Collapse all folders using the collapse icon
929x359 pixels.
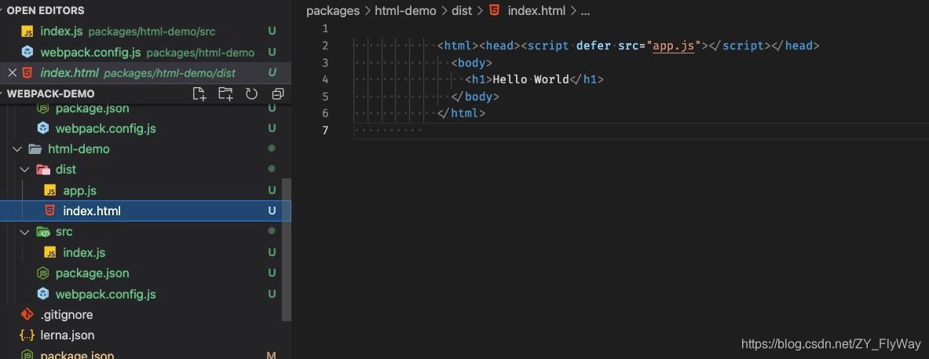(x=278, y=93)
